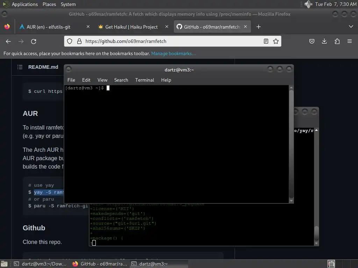Viewport: 358px width, 268px height.
Task: Go back with Firefox back arrow
Action: [x=8, y=41]
